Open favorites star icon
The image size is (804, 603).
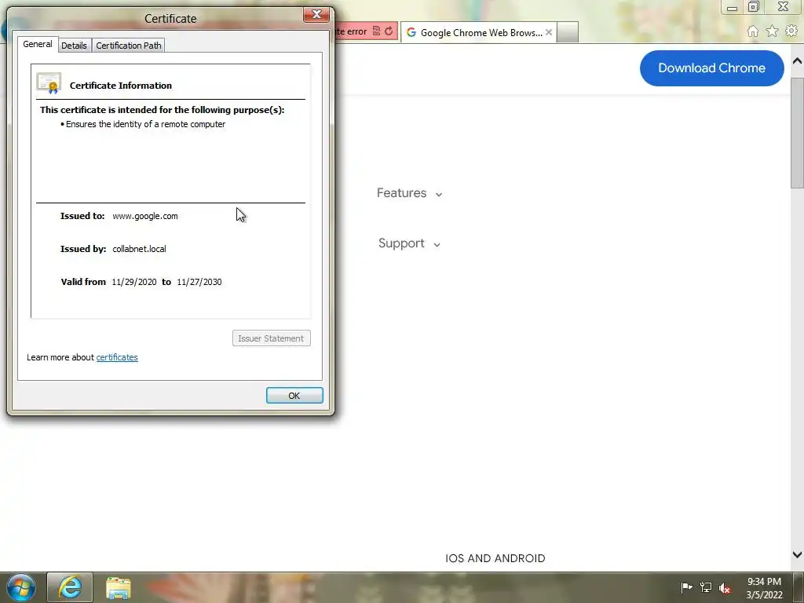point(772,31)
